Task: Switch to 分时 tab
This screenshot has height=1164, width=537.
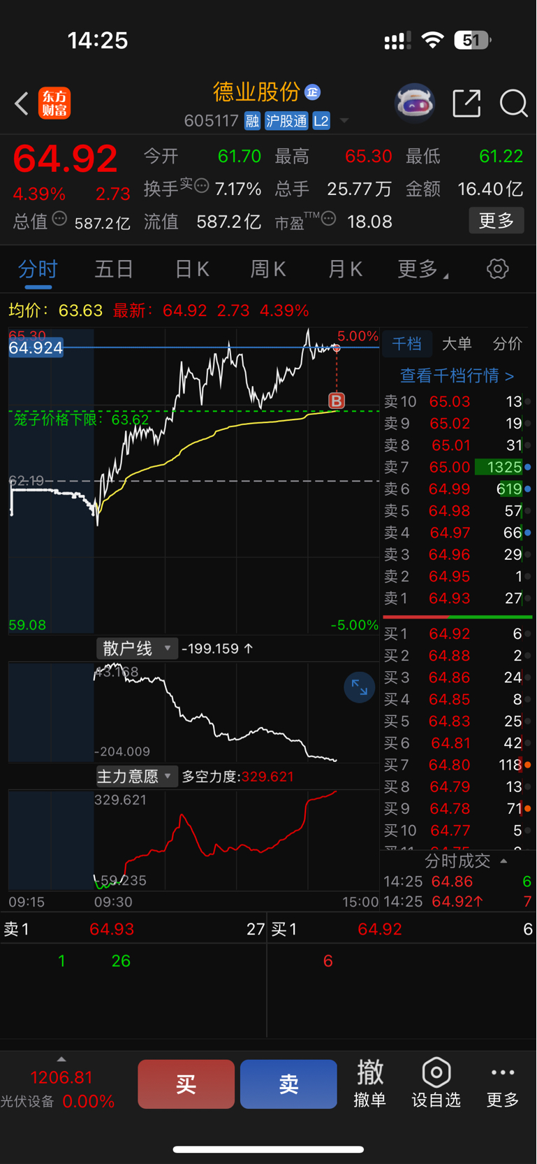Action: (x=38, y=268)
